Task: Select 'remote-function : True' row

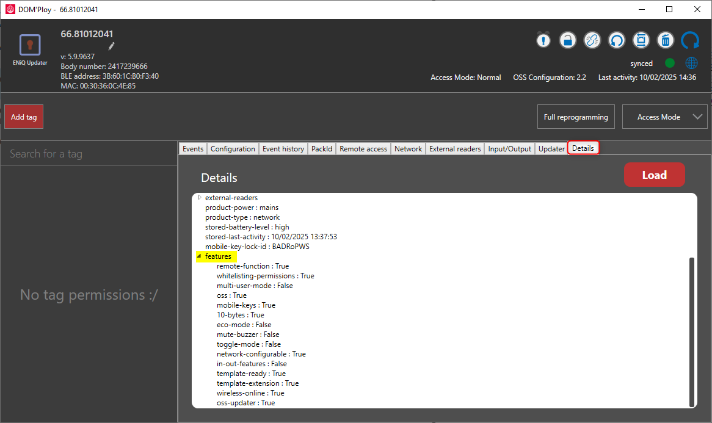Action: (252, 266)
